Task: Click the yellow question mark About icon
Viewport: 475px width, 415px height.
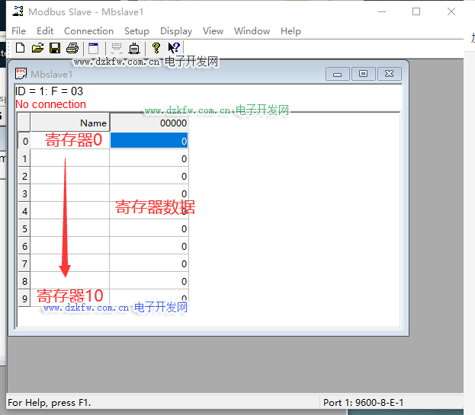Action: (x=156, y=48)
